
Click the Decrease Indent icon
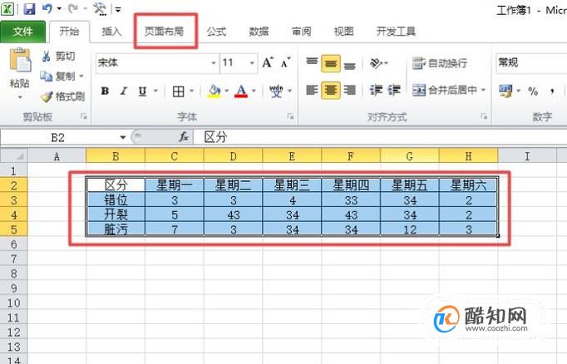pyautogui.click(x=376, y=90)
